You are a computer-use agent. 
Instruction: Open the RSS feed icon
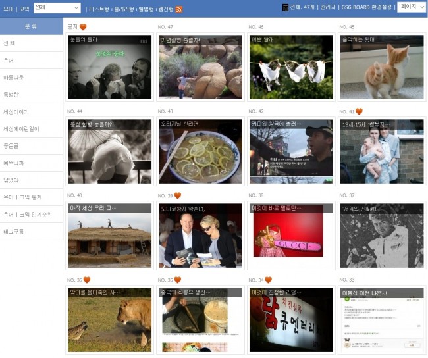click(x=179, y=9)
